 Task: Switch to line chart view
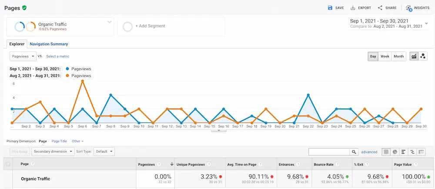414,56
